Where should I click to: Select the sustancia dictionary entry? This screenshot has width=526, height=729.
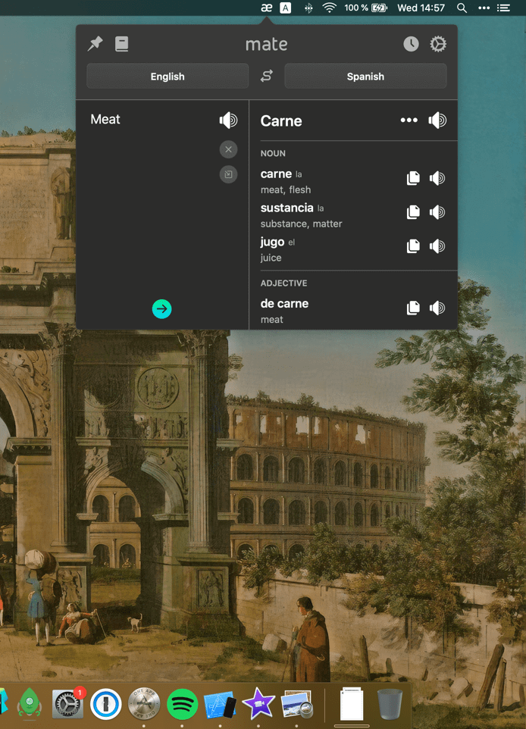coord(287,208)
